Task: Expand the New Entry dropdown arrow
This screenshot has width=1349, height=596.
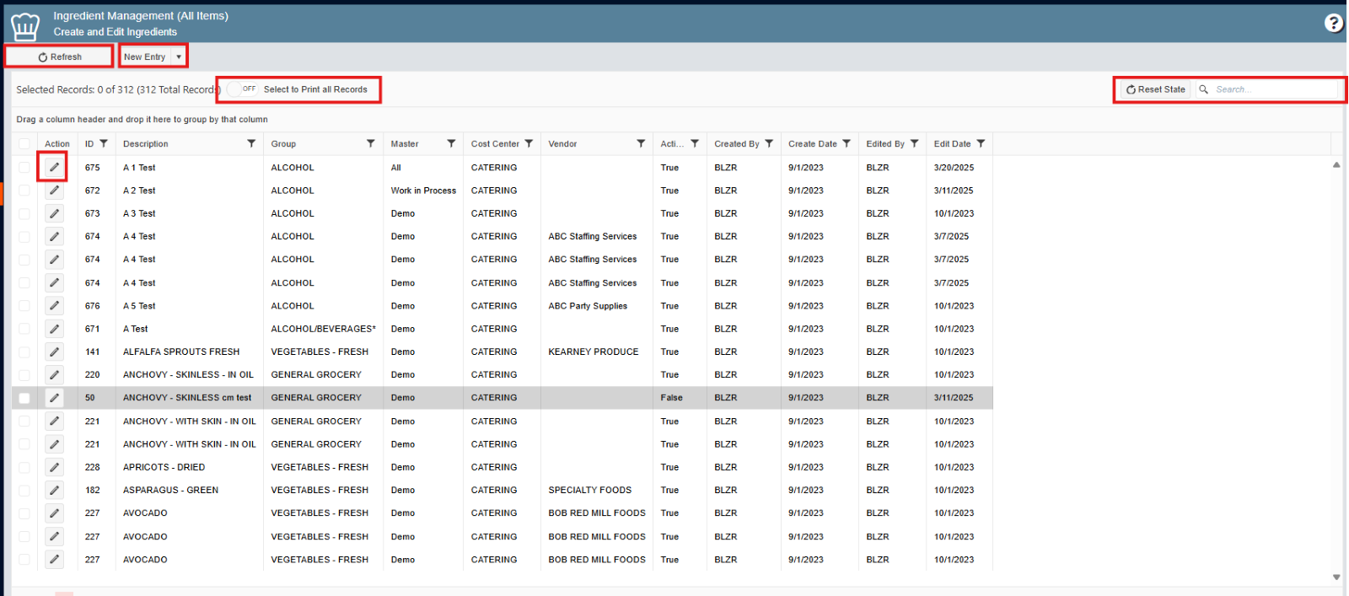Action: (179, 56)
